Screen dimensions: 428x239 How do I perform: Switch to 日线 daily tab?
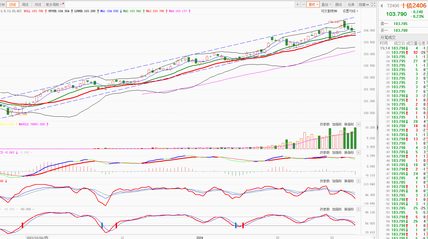[13, 5]
